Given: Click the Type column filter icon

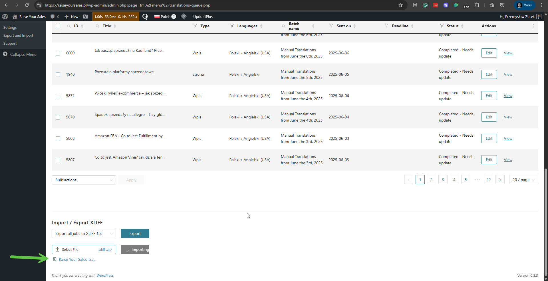Looking at the screenshot, I should click(195, 26).
